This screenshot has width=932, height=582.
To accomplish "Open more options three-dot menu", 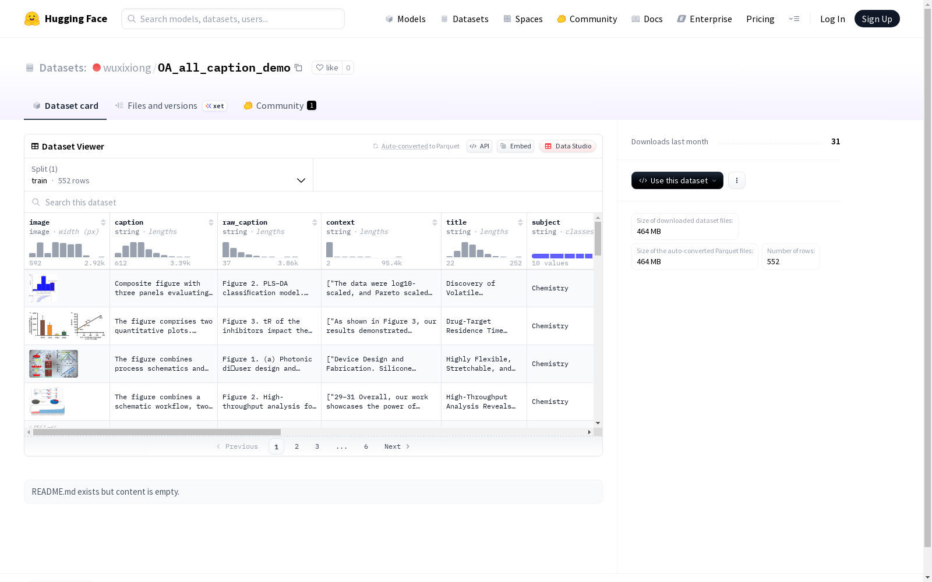I will click(737, 180).
